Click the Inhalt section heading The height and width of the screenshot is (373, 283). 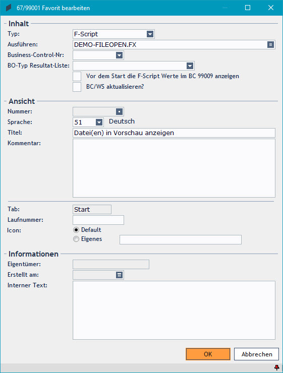(19, 24)
